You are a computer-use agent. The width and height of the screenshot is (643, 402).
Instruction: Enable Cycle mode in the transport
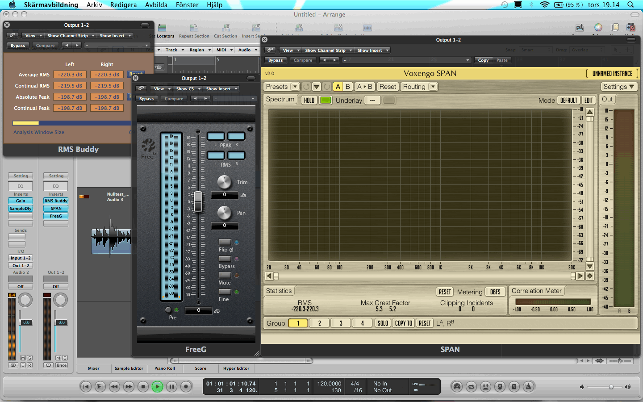point(471,386)
